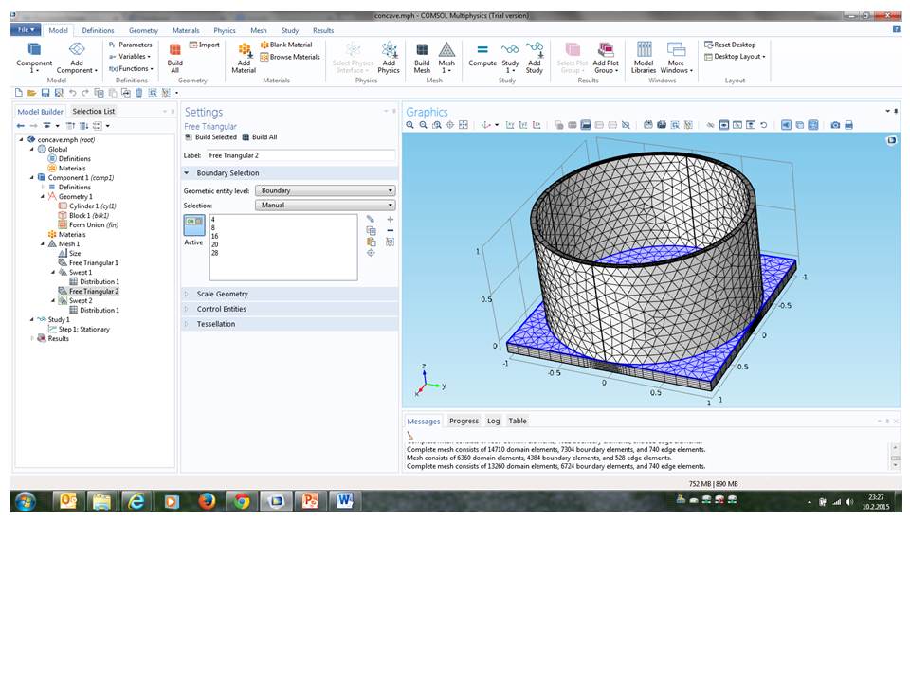The width and height of the screenshot is (910, 682).
Task: Open the Physics ribbon tab
Action: click(x=225, y=30)
